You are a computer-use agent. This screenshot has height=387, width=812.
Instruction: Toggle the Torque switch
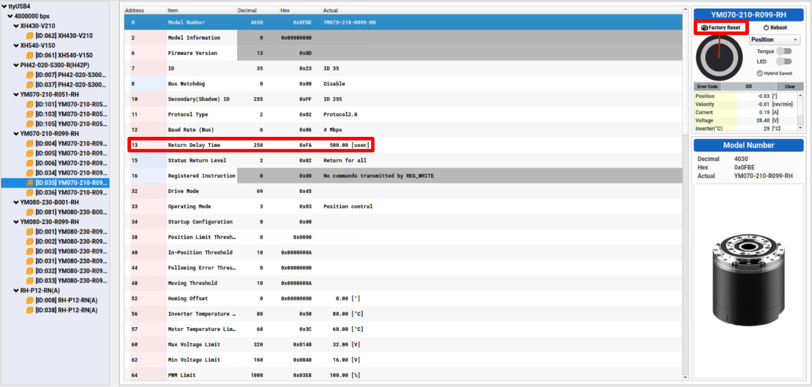click(784, 51)
